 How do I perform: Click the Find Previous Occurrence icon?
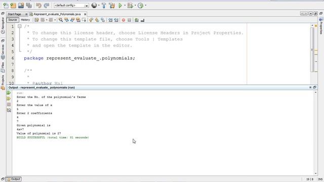tap(66, 20)
